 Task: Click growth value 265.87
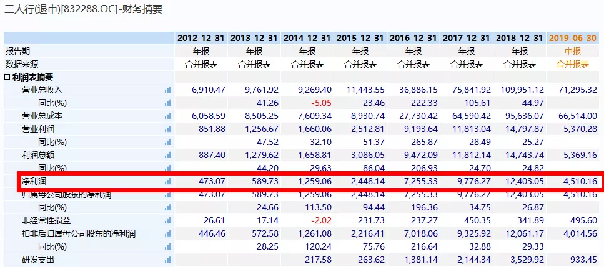[425, 143]
